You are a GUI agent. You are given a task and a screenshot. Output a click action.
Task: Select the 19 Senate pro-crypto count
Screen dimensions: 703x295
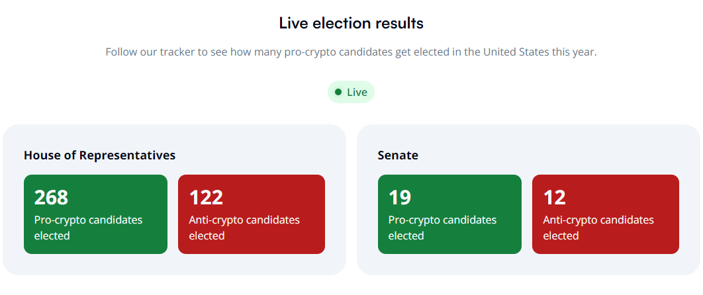[400, 197]
